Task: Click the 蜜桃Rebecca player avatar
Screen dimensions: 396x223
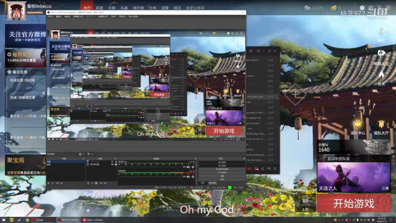Action: 17,11
